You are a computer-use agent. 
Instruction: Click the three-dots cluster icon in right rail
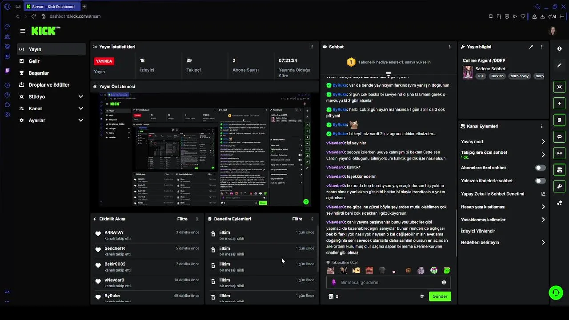coord(560,203)
